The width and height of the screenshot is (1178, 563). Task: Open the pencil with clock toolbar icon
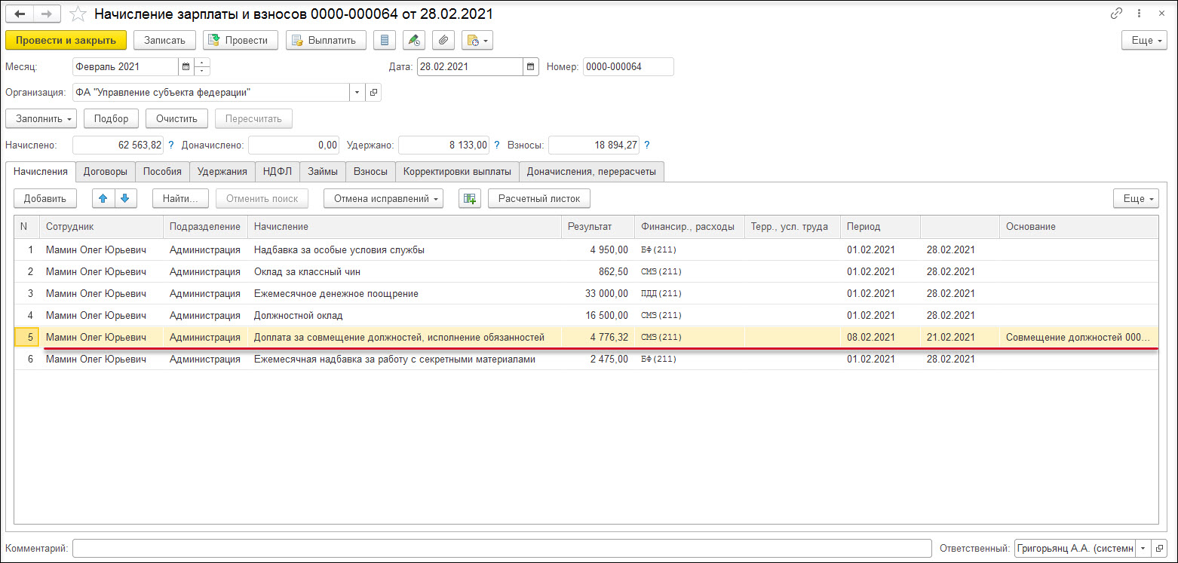pyautogui.click(x=414, y=40)
